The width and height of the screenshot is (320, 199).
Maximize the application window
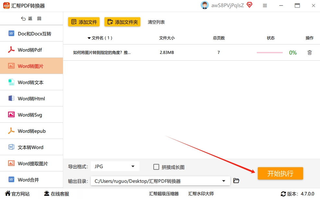point(297,6)
